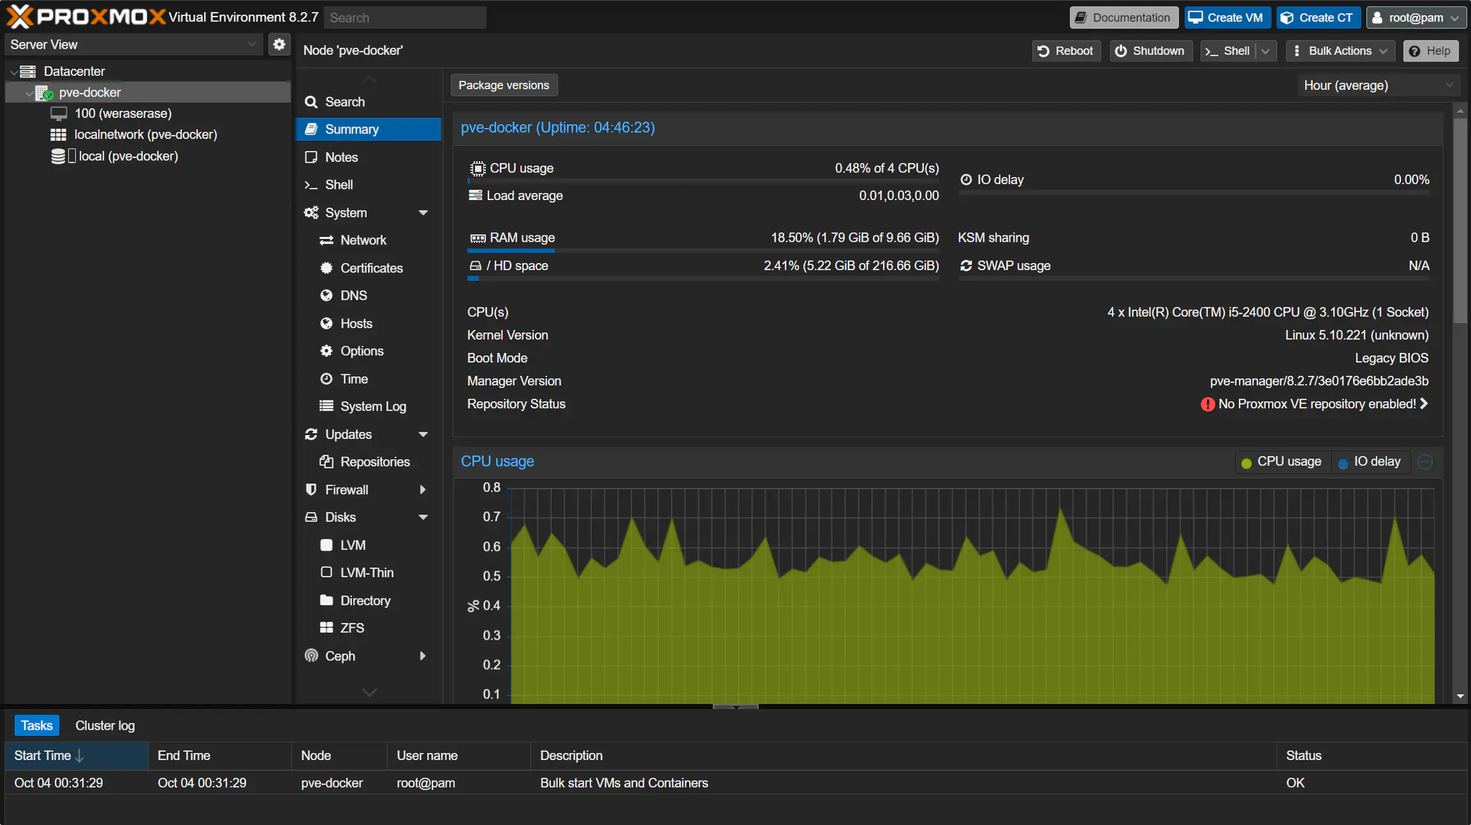
Task: Open the Hour (average) timeframe dropdown
Action: pos(1377,85)
